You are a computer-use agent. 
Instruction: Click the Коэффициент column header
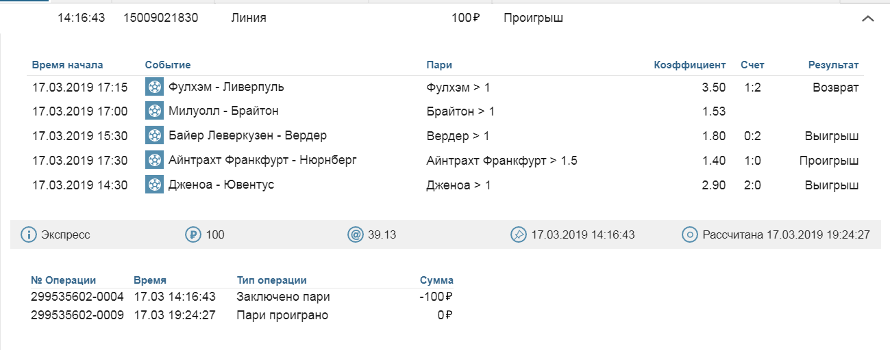689,65
